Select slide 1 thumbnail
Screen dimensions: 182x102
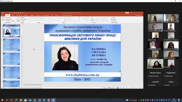tap(11, 31)
